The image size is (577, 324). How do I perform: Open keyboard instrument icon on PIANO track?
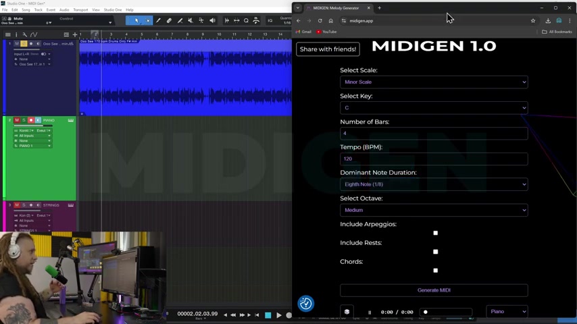(x=71, y=120)
